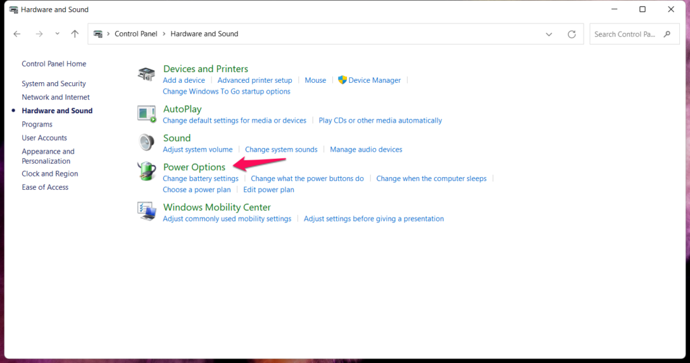The height and width of the screenshot is (363, 690).
Task: Open Change Windows To Go startup options
Action: click(226, 92)
